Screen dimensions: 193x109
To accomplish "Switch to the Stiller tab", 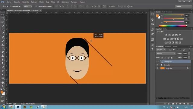I will (x=165, y=29).
